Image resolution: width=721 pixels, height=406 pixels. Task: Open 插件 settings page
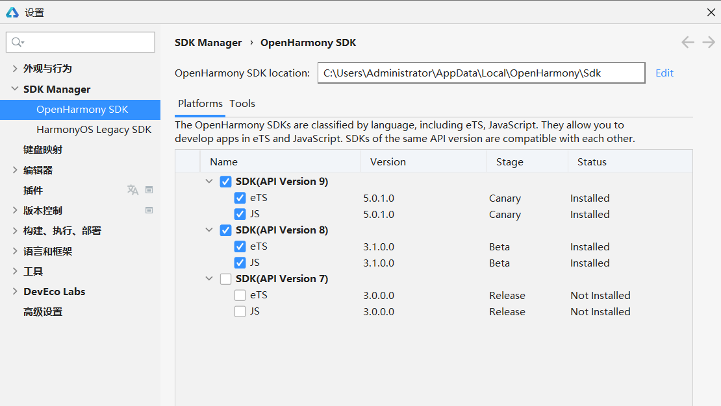33,190
